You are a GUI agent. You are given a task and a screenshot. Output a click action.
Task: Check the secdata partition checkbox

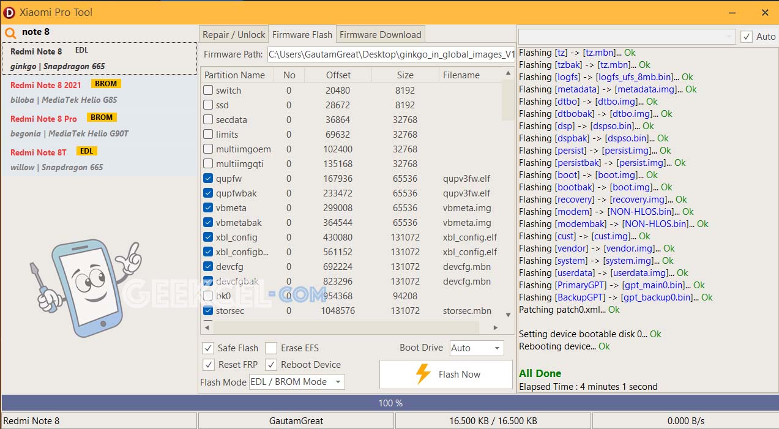[208, 119]
